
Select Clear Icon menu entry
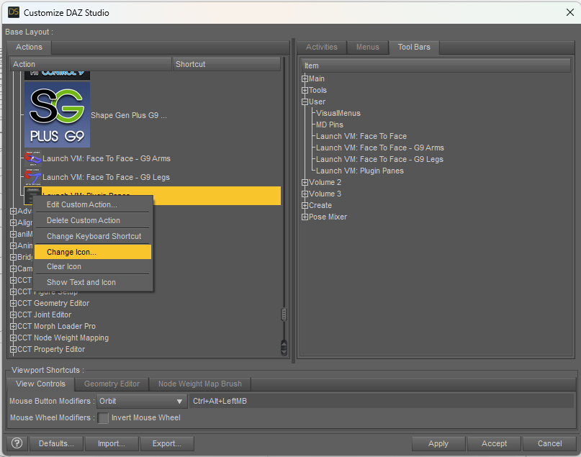pyautogui.click(x=93, y=267)
